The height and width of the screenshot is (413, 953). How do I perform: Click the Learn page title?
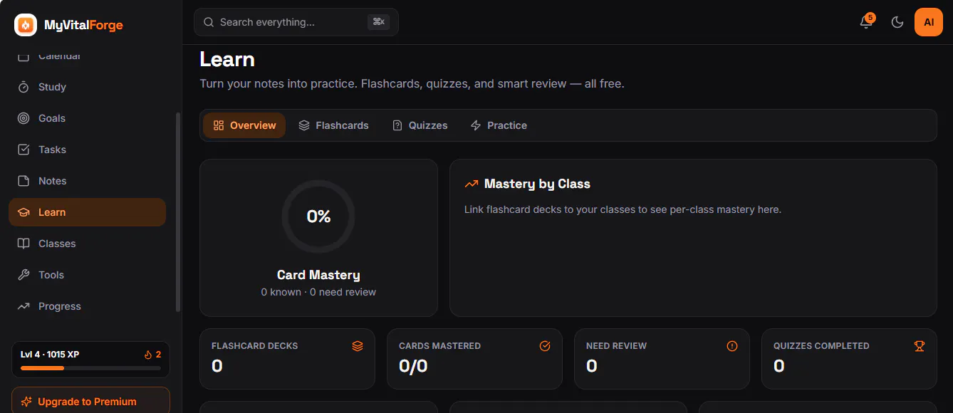[x=227, y=59]
